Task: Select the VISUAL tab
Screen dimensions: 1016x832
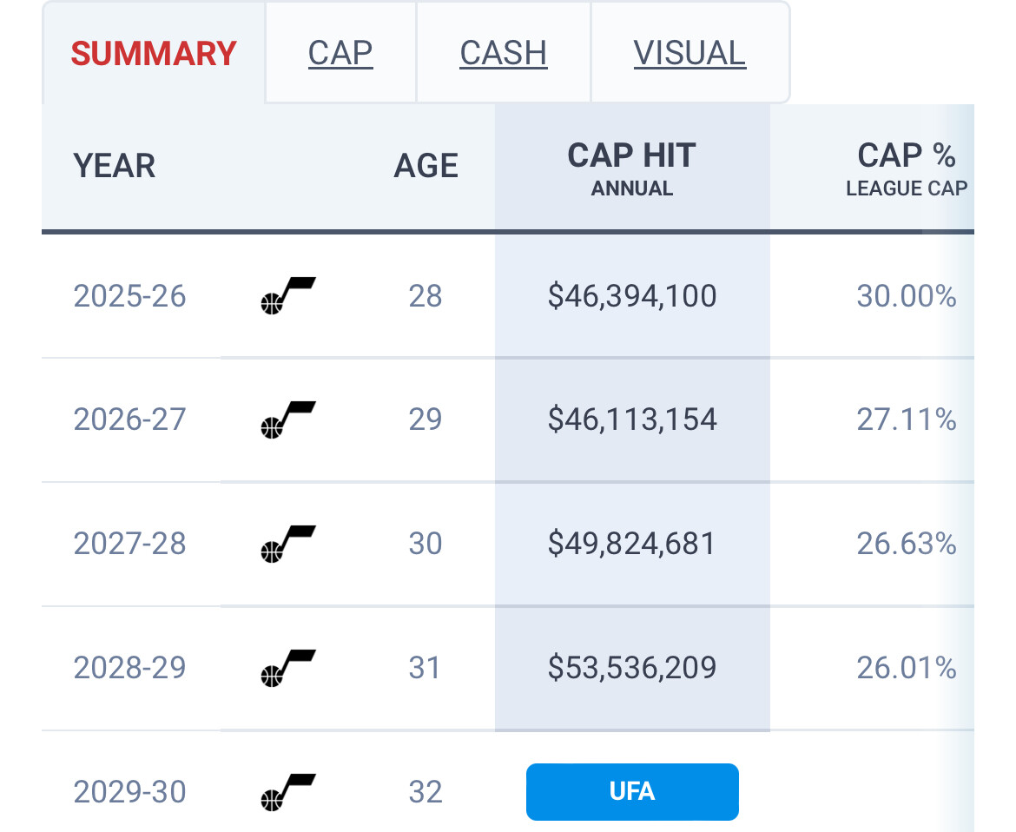Action: point(689,53)
